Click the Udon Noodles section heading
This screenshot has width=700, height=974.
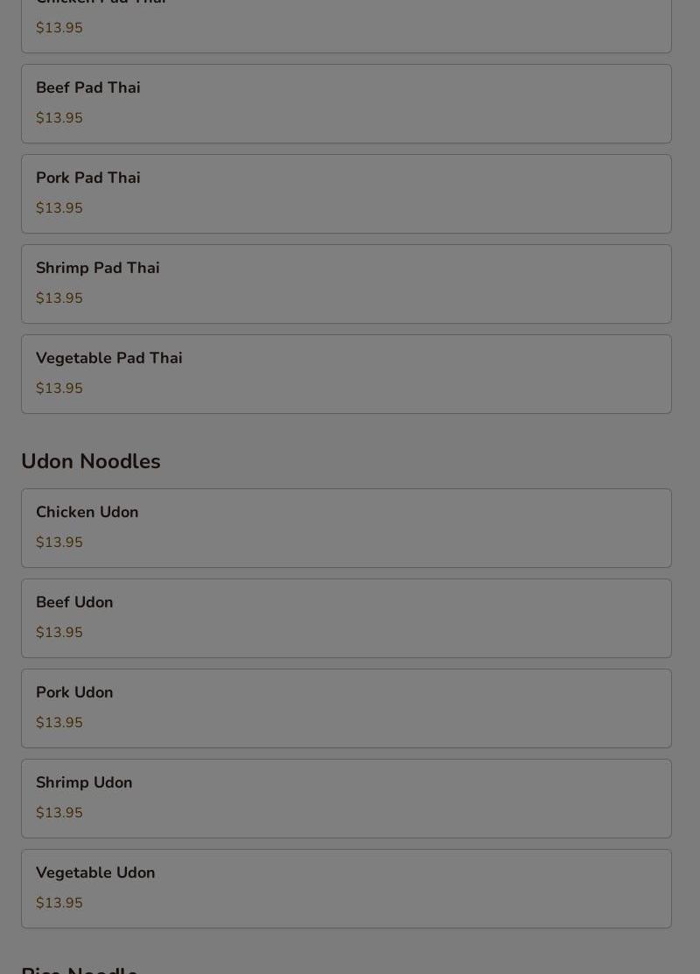(x=91, y=461)
